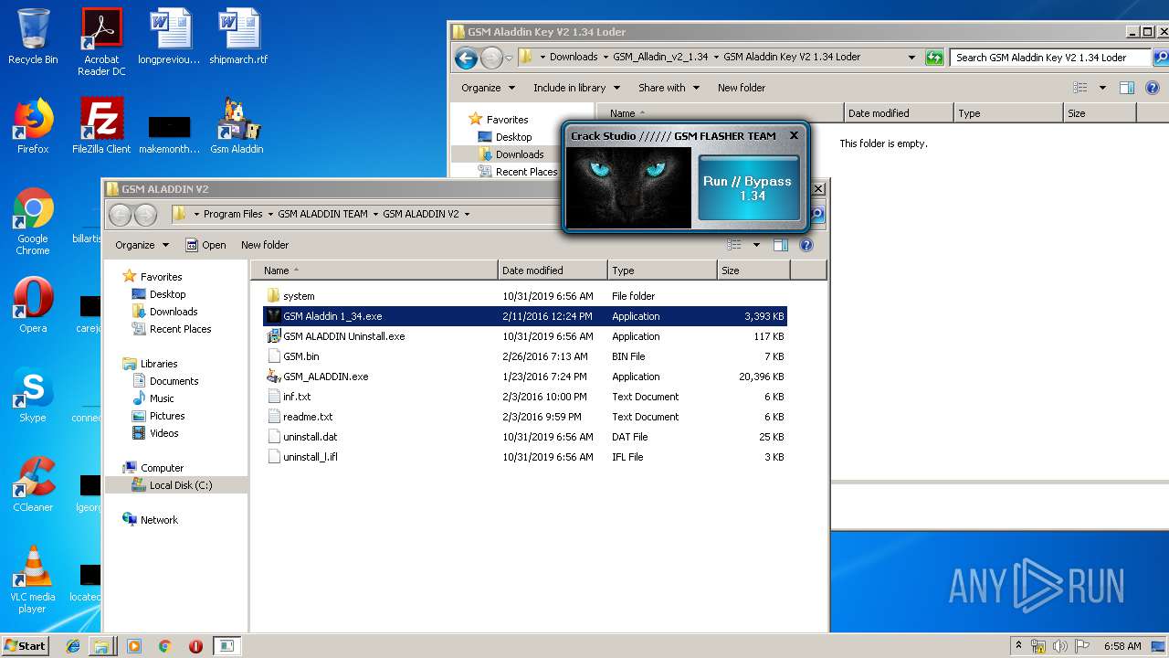Viewport: 1169px width, 658px height.
Task: Click search box in GSM Aladdin Key Loder window
Action: click(x=1048, y=57)
